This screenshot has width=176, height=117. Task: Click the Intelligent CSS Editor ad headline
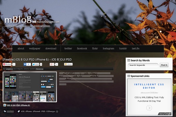[x=149, y=86]
